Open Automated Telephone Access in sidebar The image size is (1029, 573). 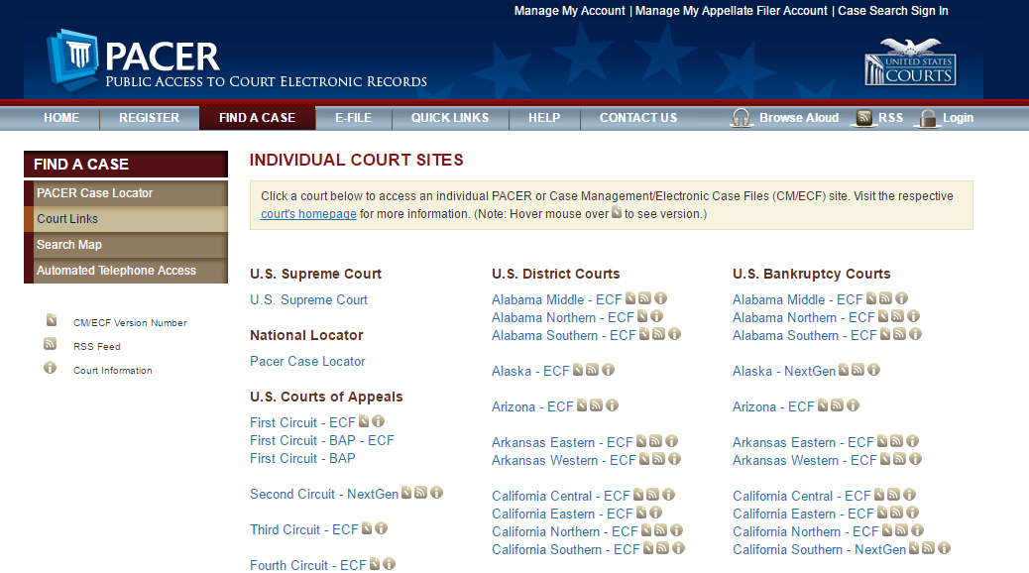click(x=126, y=271)
